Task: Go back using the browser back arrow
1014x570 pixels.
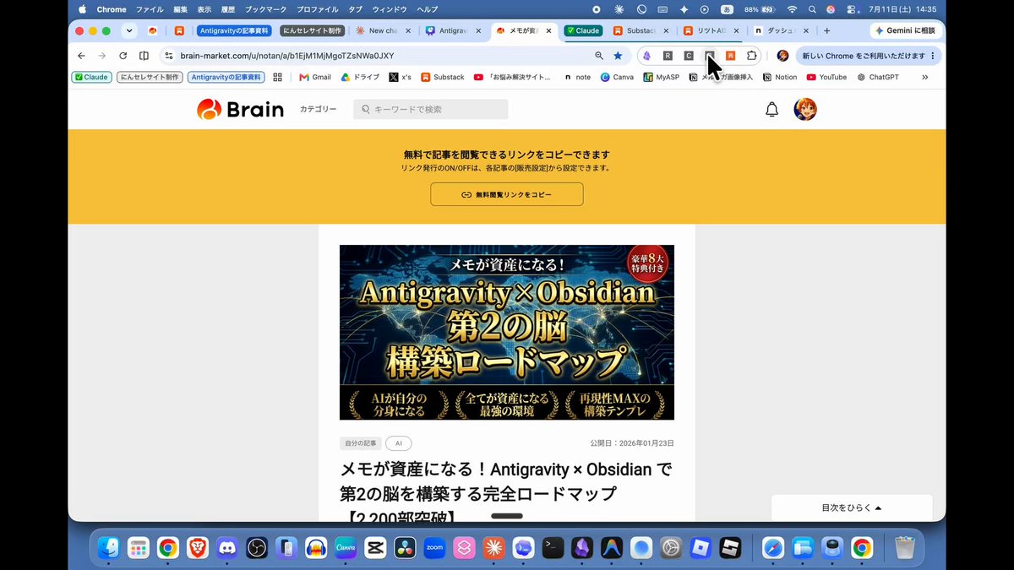Action: coord(81,56)
